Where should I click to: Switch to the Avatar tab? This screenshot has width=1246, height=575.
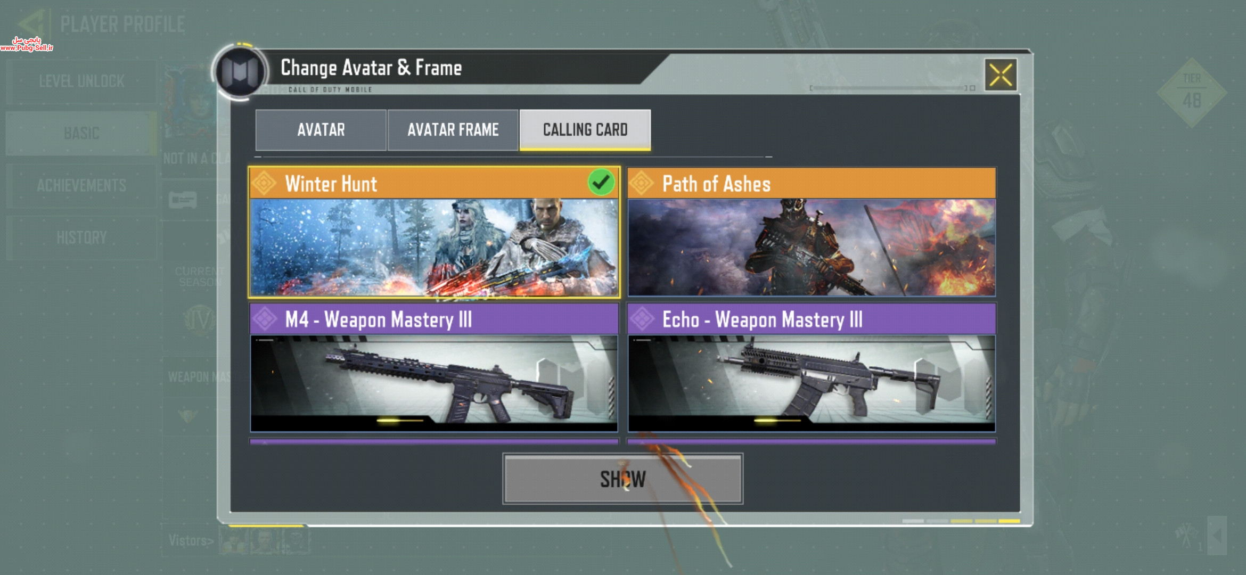click(x=321, y=130)
